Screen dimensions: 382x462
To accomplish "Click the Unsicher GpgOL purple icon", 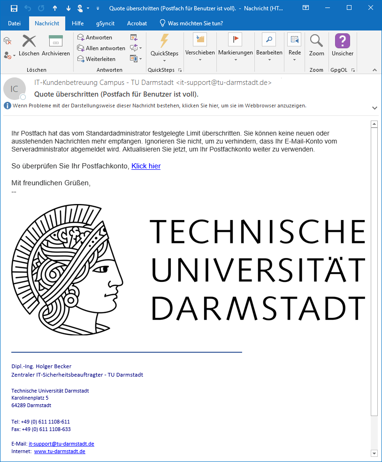I will point(342,45).
